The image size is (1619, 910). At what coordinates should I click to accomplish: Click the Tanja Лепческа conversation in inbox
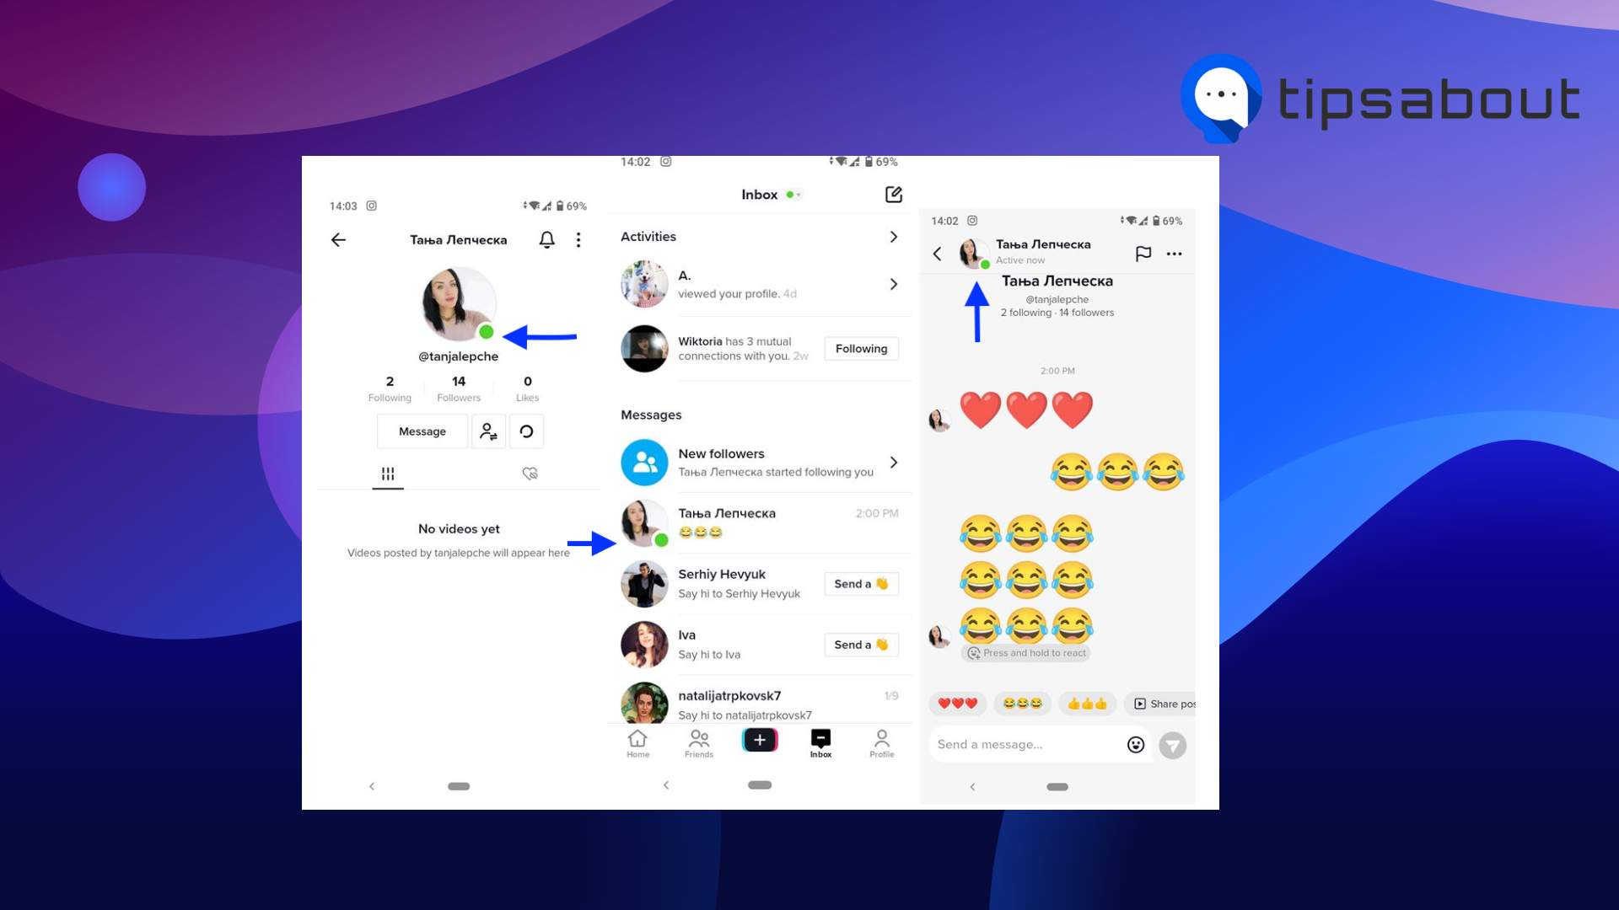click(x=761, y=522)
